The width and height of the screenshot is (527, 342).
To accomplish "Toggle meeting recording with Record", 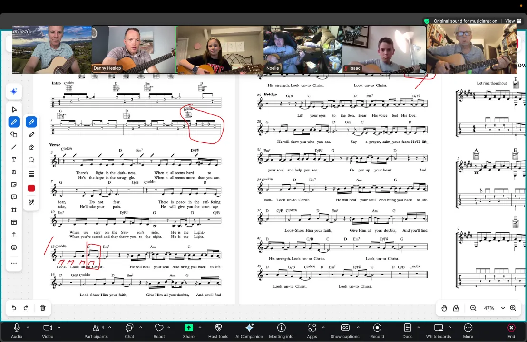I will point(377,331).
